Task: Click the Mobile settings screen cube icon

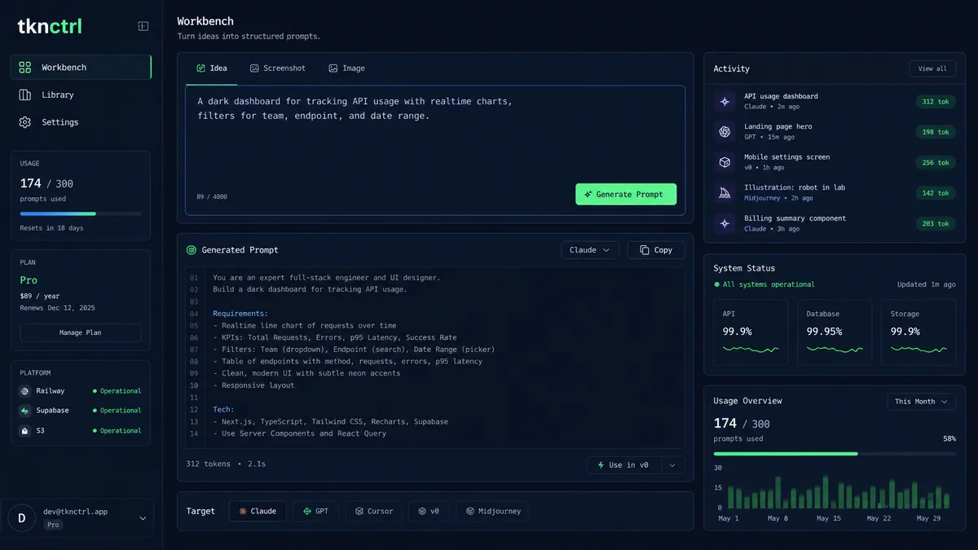Action: (x=725, y=162)
